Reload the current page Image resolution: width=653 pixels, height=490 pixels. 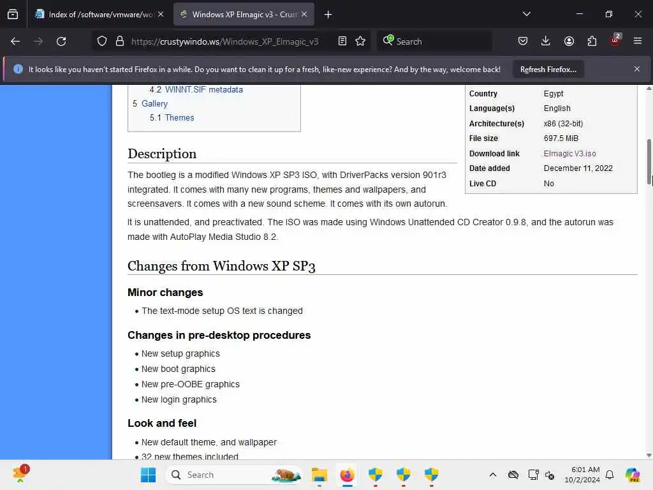pyautogui.click(x=61, y=41)
